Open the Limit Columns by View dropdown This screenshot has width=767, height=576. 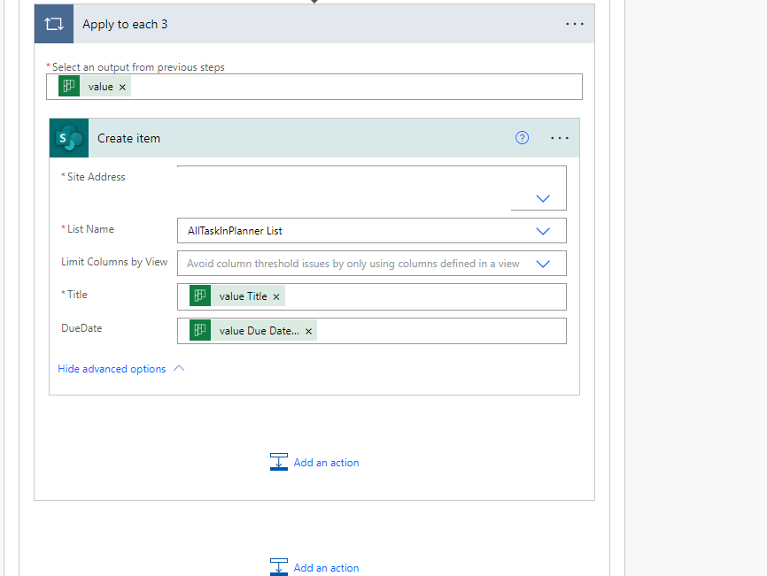542,263
